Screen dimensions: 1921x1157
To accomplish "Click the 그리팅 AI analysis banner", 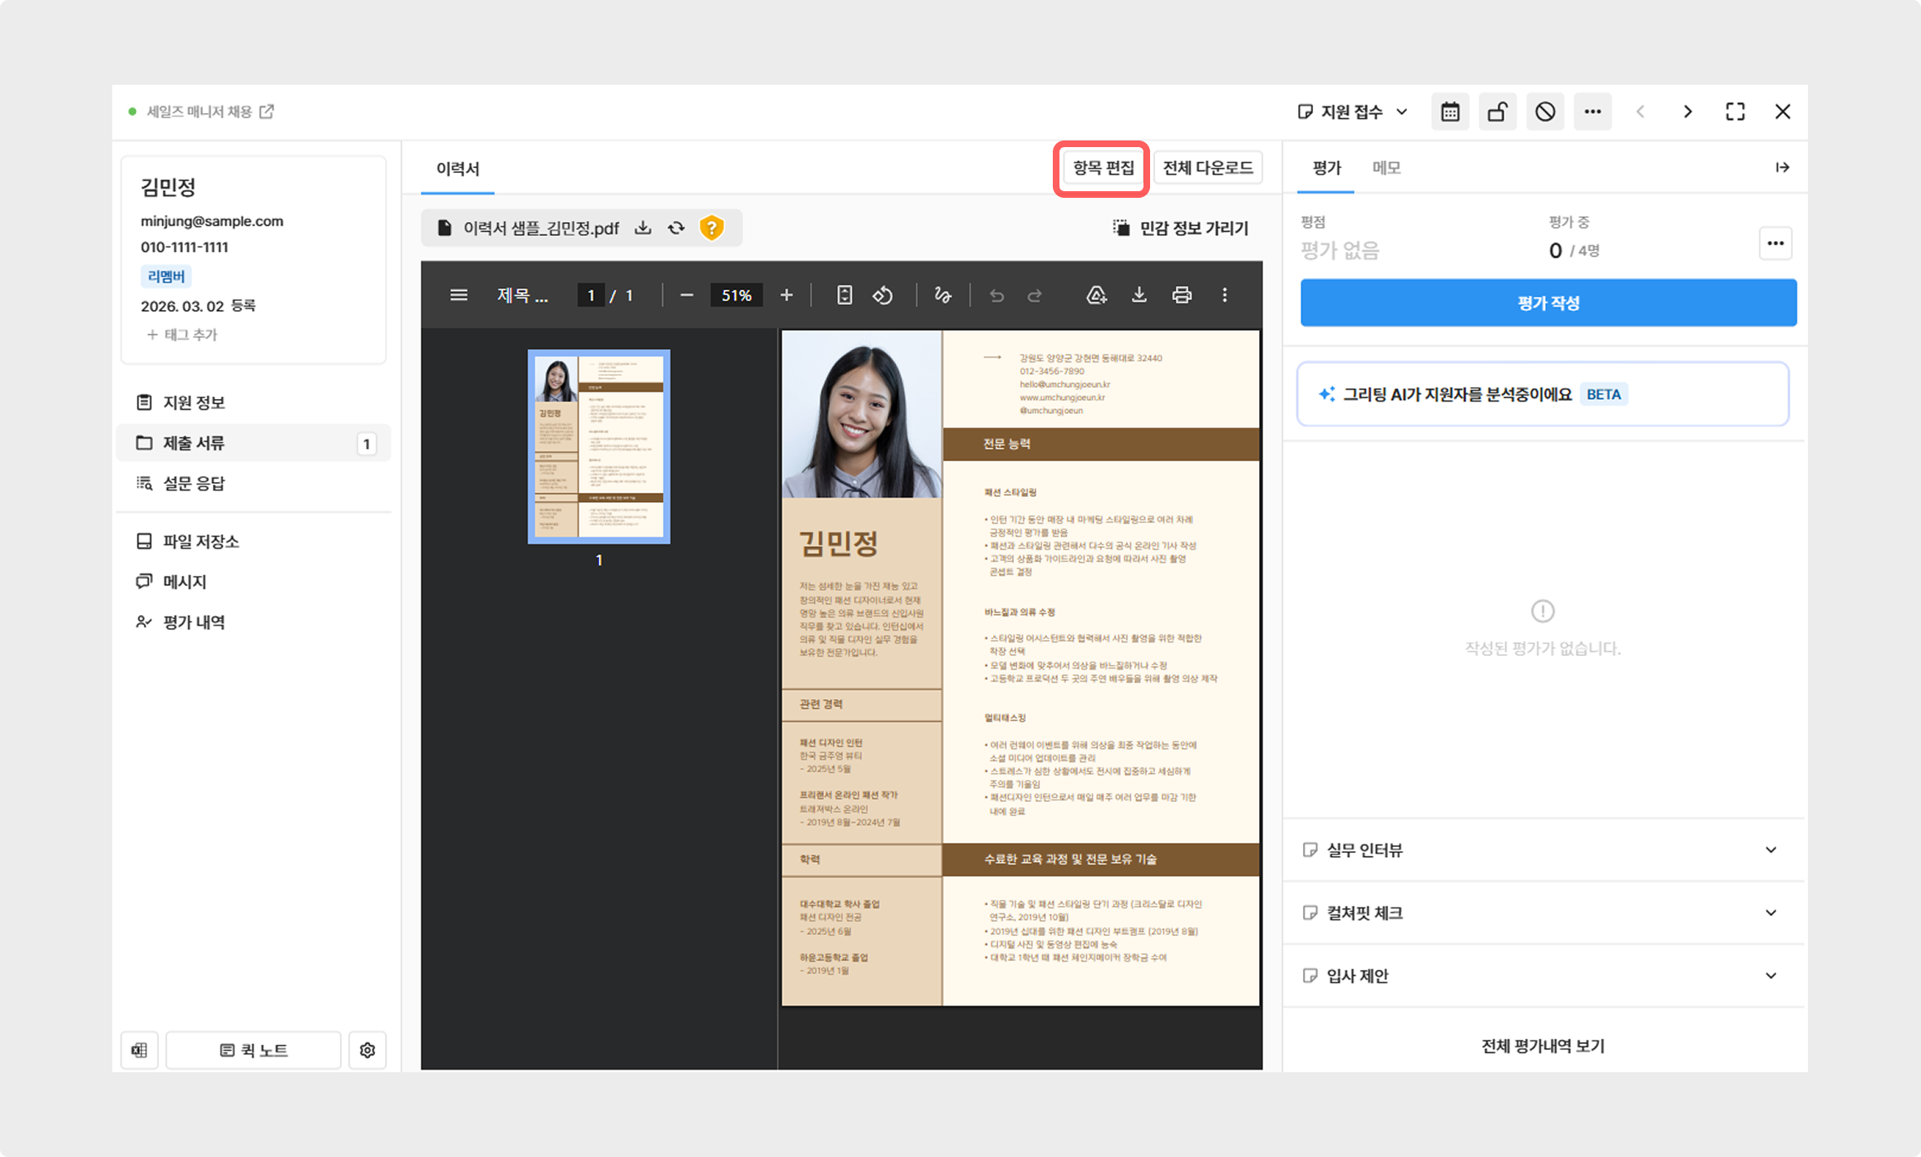I will coord(1543,394).
